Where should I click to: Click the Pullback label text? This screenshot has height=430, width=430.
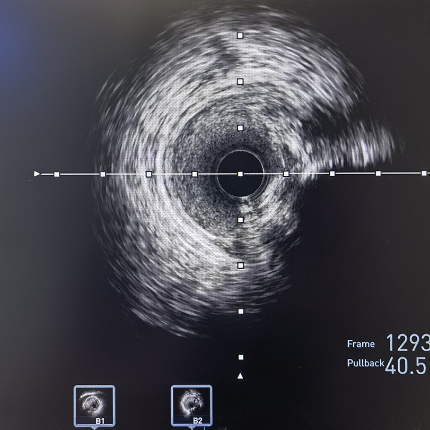365,364
